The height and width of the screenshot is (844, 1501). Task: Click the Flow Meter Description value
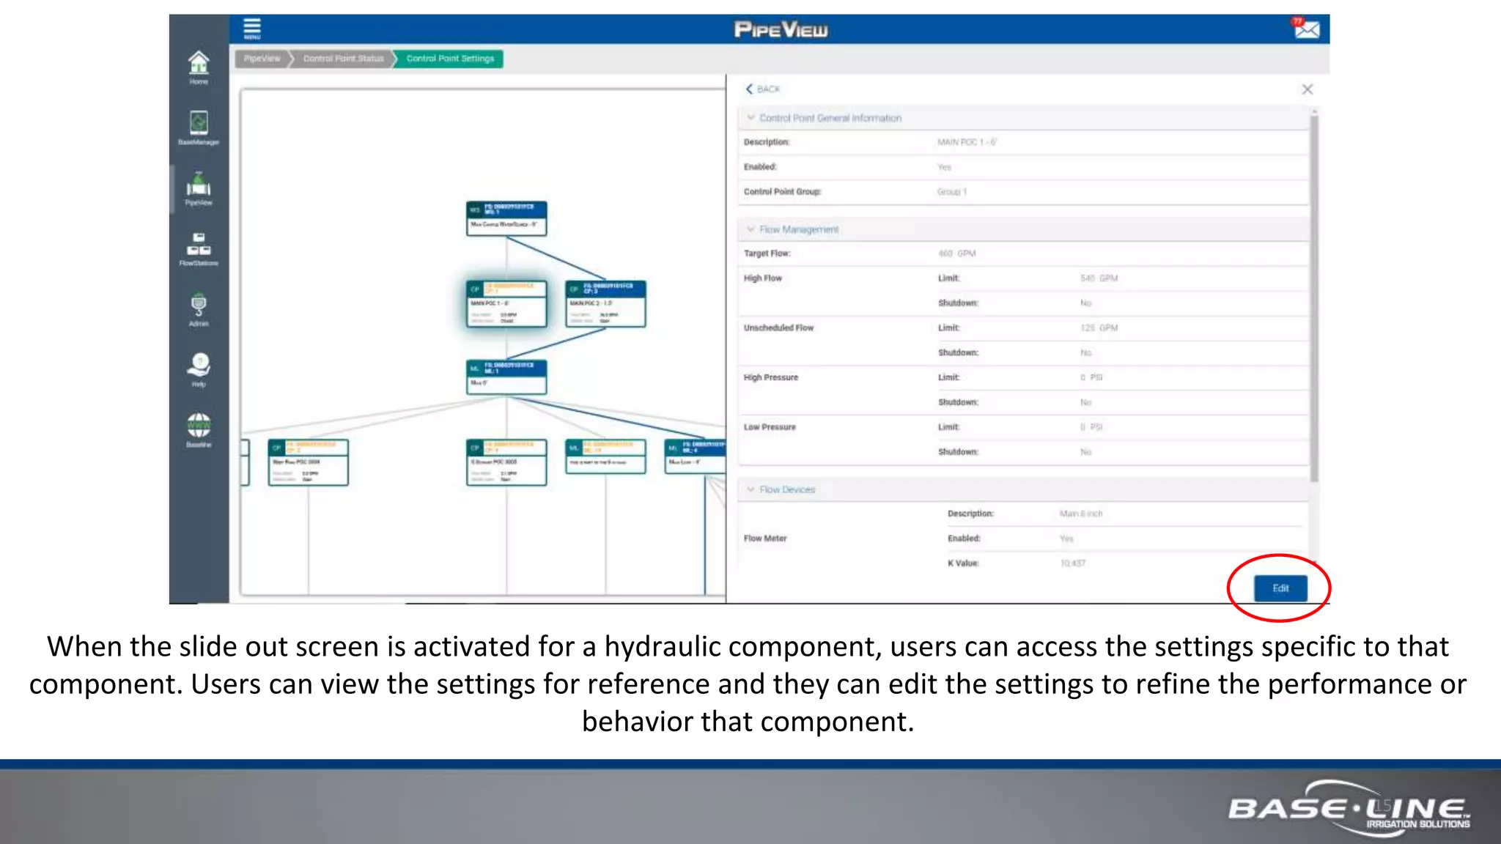click(x=1081, y=514)
